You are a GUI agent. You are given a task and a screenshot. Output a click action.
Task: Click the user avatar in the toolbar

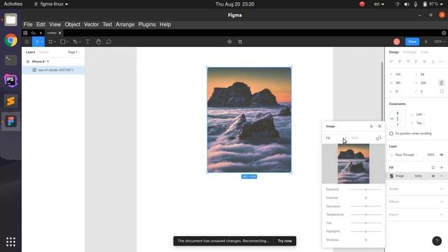coord(397,42)
